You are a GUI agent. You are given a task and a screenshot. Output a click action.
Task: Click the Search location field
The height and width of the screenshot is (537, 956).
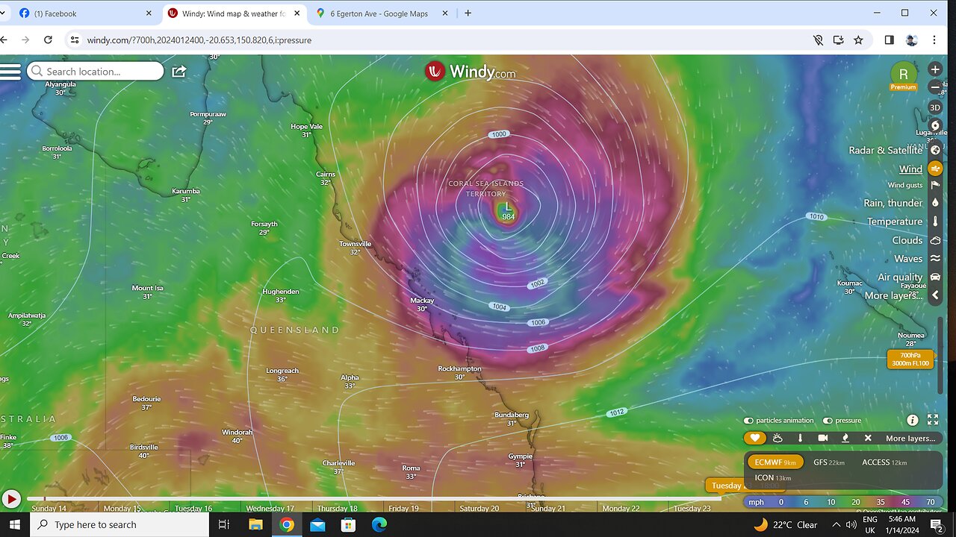96,72
